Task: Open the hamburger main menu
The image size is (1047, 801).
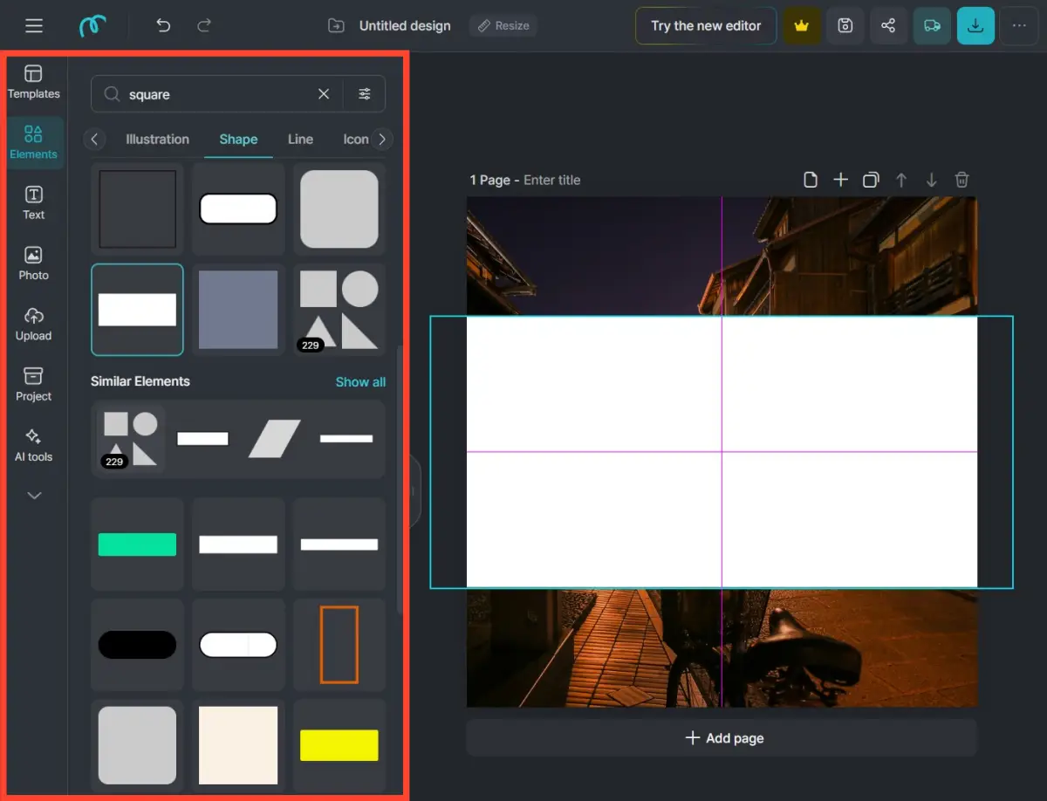Action: tap(34, 26)
